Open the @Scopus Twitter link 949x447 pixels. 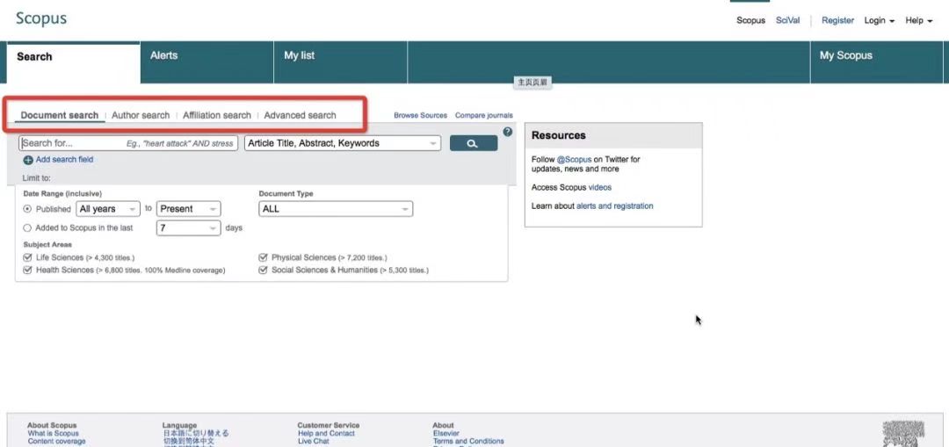(x=574, y=160)
